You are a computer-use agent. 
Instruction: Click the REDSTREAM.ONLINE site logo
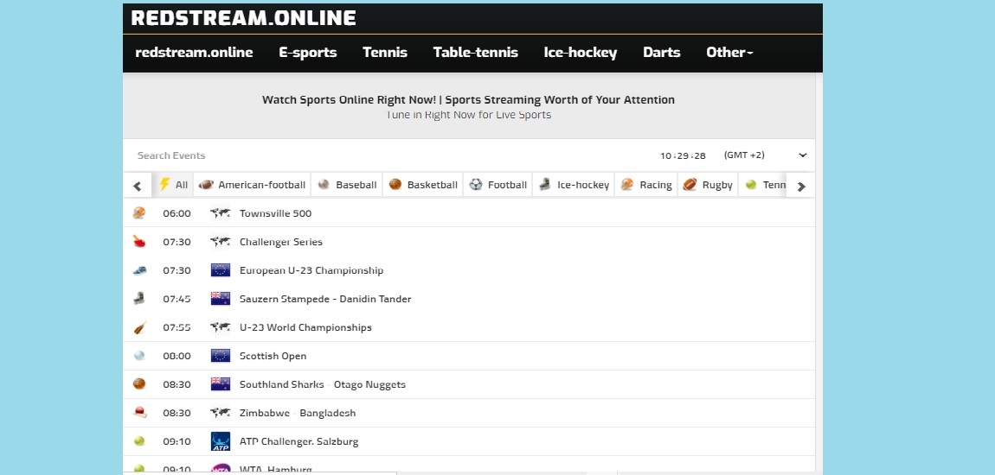click(x=243, y=18)
